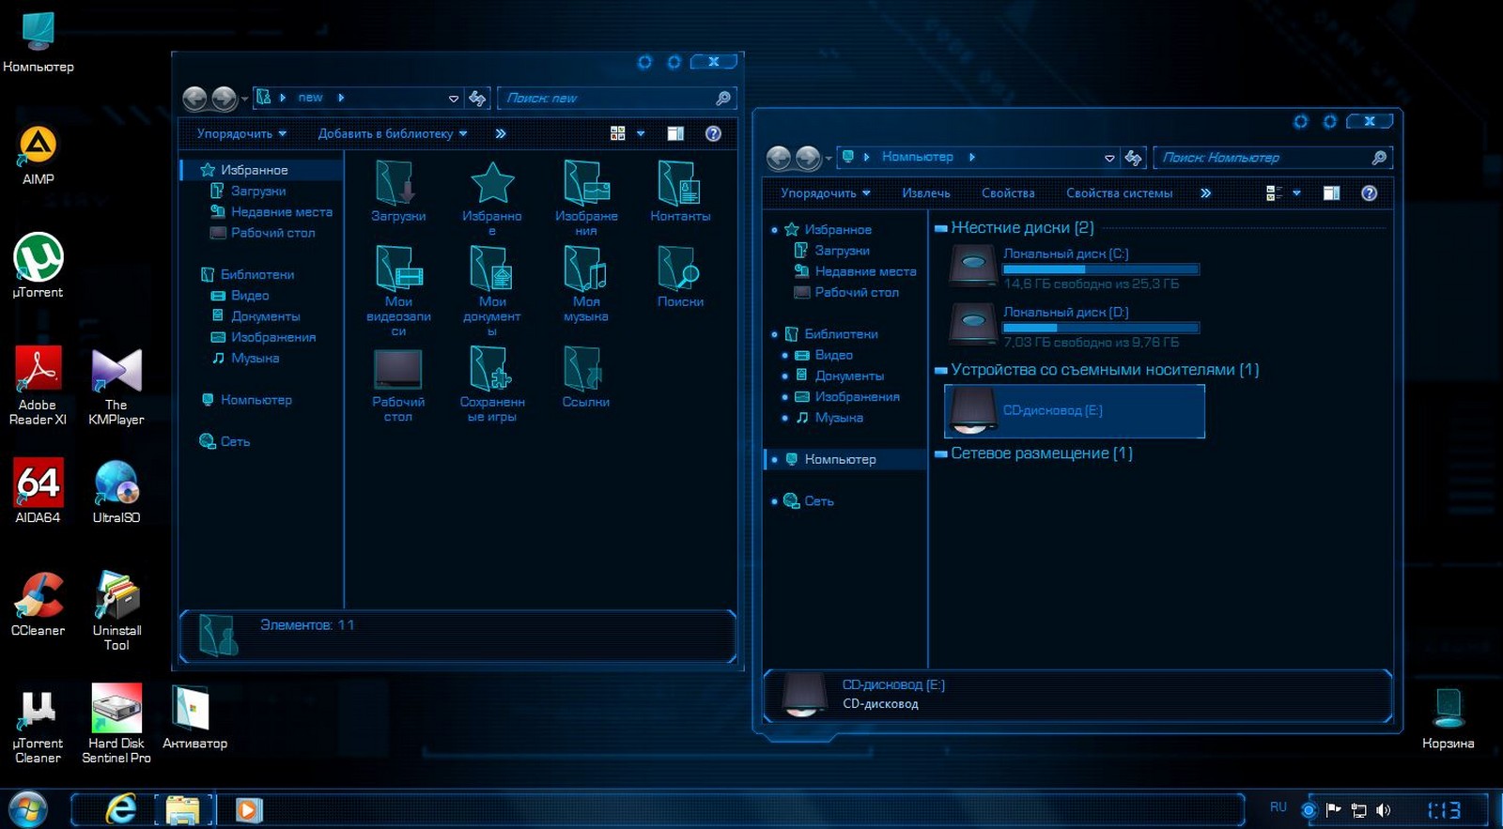Go forward in the Компьютер window

pyautogui.click(x=808, y=158)
